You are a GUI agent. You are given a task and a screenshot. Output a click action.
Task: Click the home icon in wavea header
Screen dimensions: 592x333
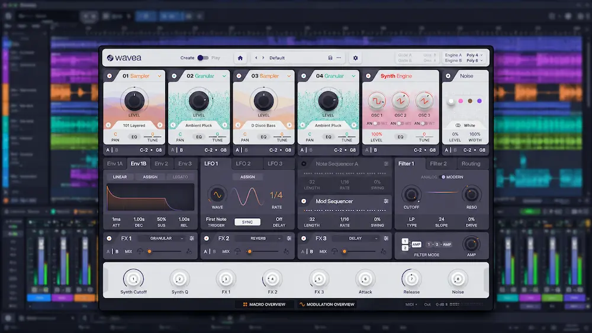(x=240, y=58)
